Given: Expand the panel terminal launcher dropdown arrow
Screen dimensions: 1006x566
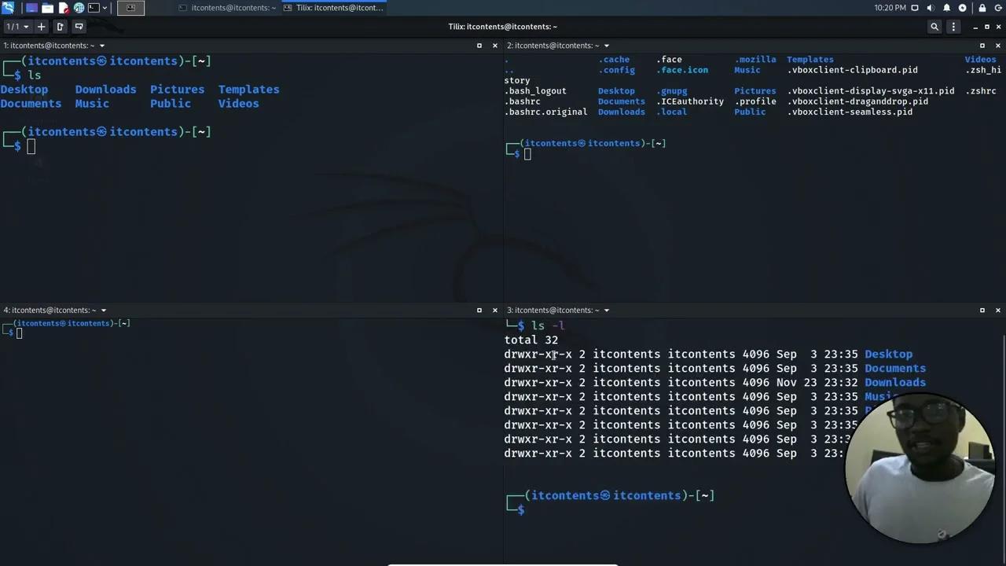Looking at the screenshot, I should pyautogui.click(x=106, y=8).
